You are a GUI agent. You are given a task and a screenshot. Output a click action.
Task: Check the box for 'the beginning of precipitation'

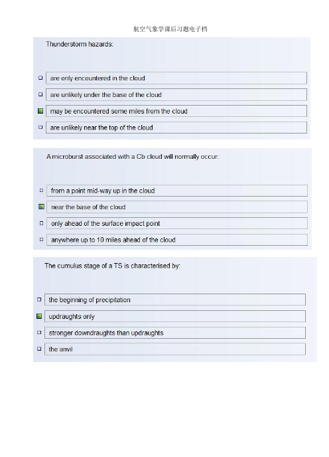click(x=39, y=300)
